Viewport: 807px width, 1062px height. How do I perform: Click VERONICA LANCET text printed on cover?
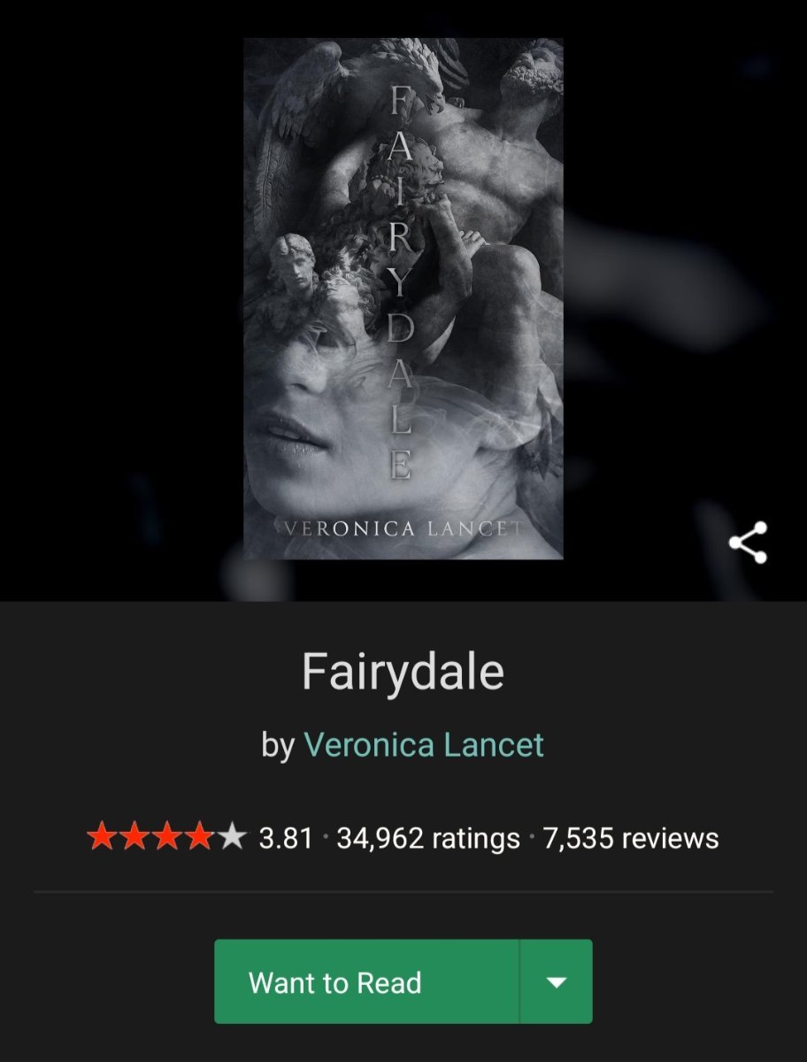point(404,530)
